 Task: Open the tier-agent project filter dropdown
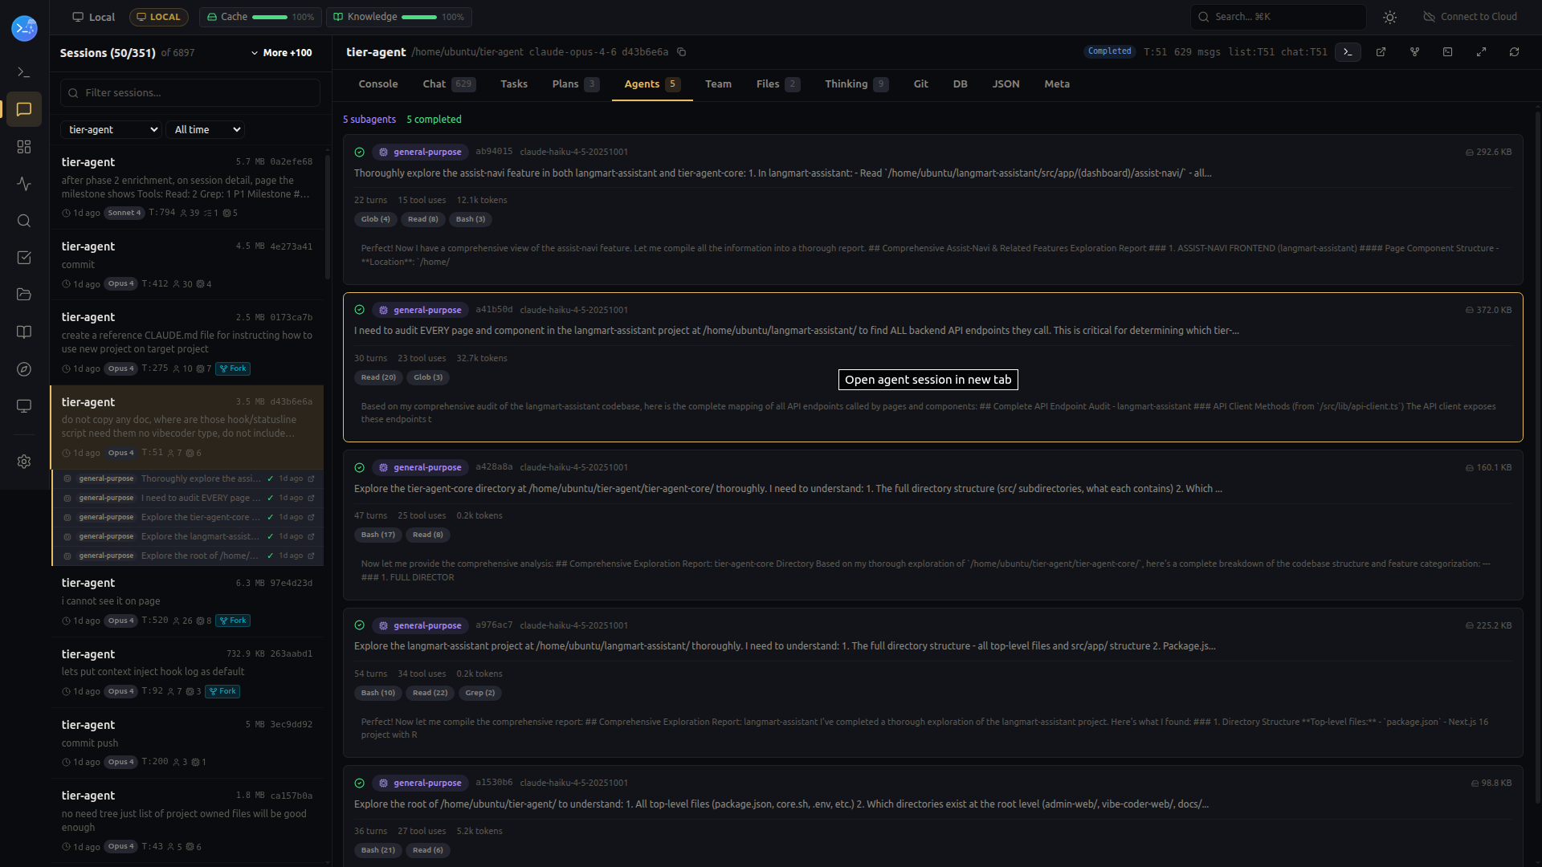[112, 129]
